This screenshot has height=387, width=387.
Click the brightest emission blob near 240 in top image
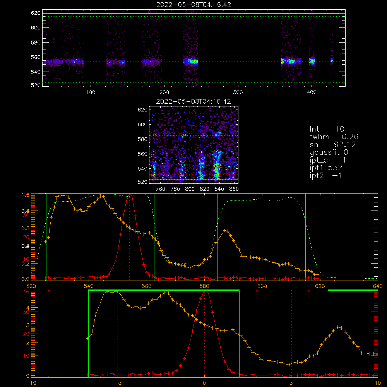(x=193, y=61)
